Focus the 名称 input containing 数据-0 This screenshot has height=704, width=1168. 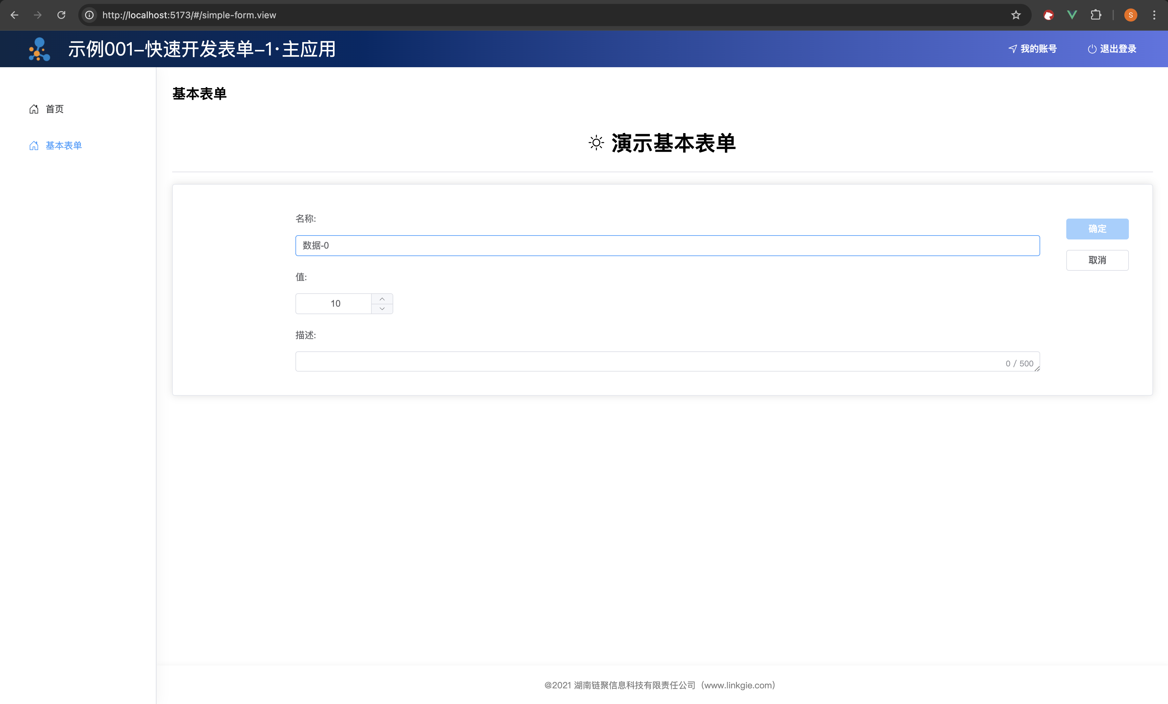coord(667,246)
